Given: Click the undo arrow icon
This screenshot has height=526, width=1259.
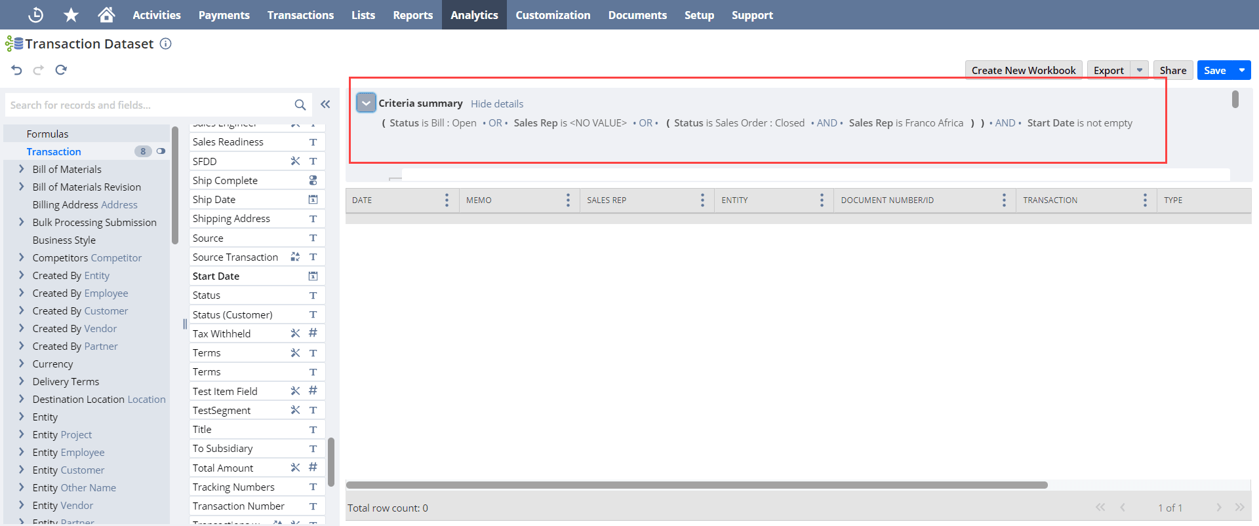Looking at the screenshot, I should click(17, 70).
